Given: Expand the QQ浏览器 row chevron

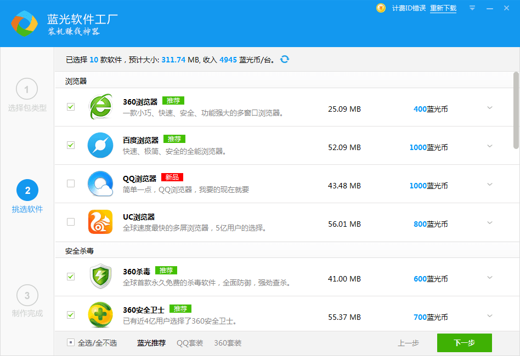Looking at the screenshot, I should [x=490, y=185].
